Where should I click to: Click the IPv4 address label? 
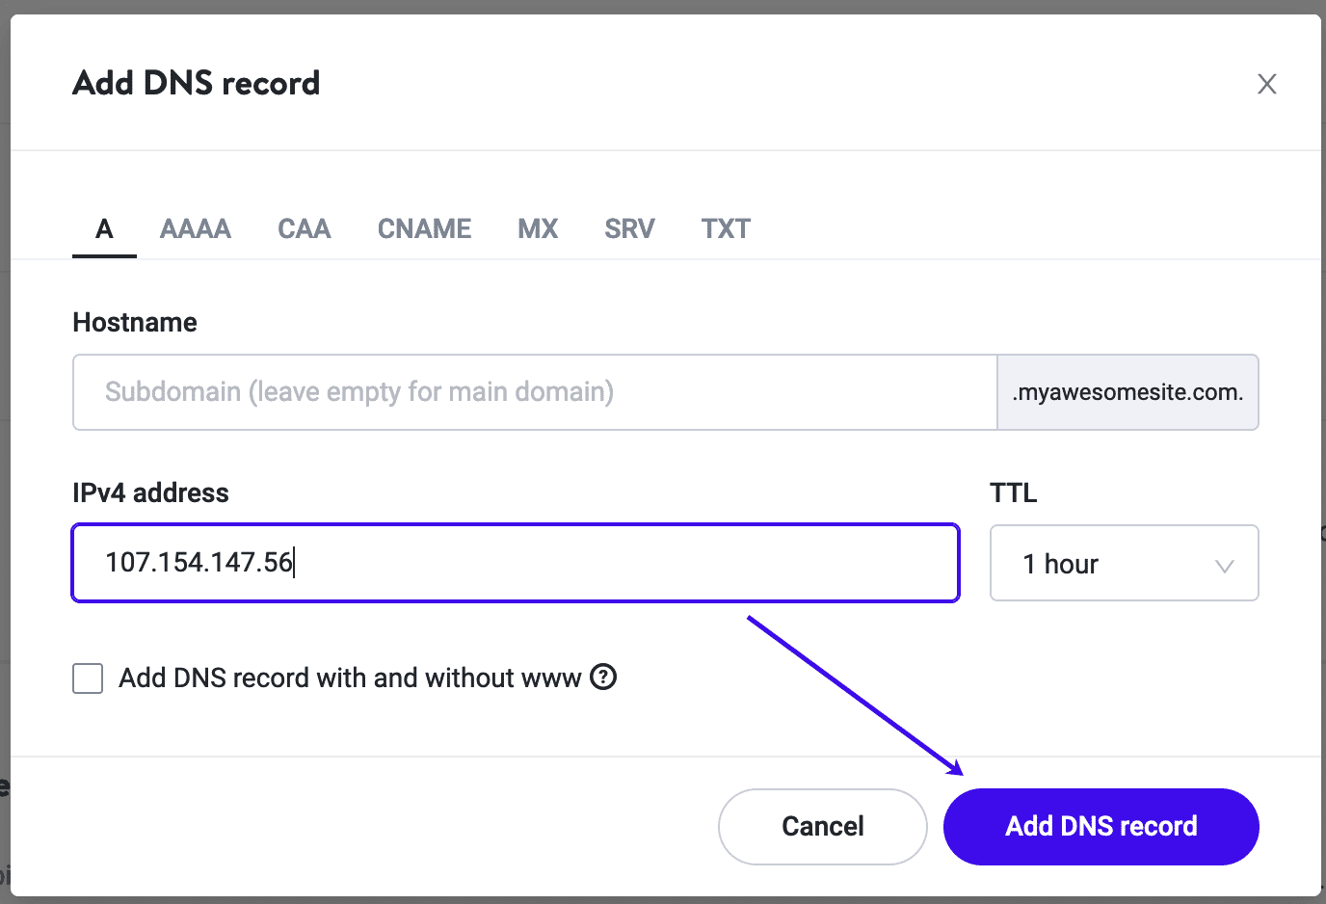(150, 493)
